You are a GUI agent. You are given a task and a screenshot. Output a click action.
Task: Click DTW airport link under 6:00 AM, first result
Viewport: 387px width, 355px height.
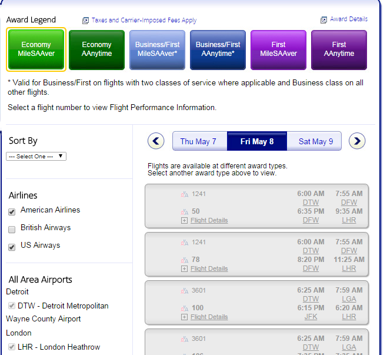click(x=311, y=203)
